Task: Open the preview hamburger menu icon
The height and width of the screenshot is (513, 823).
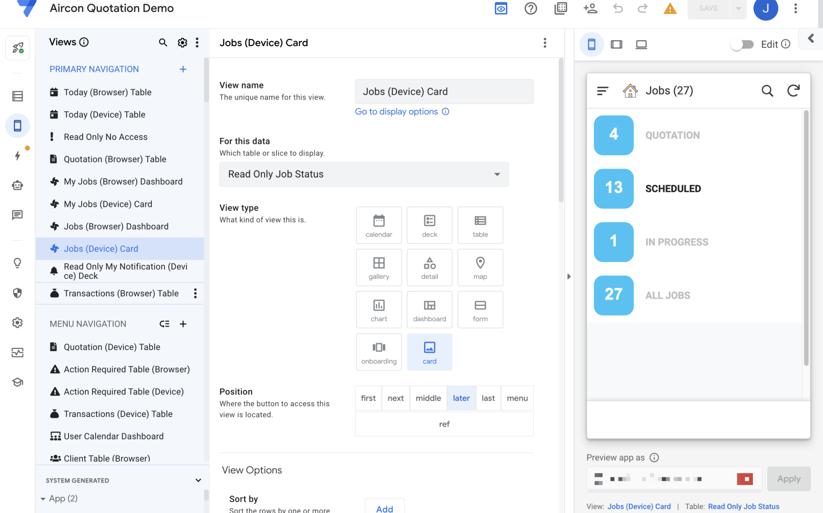Action: pos(602,90)
